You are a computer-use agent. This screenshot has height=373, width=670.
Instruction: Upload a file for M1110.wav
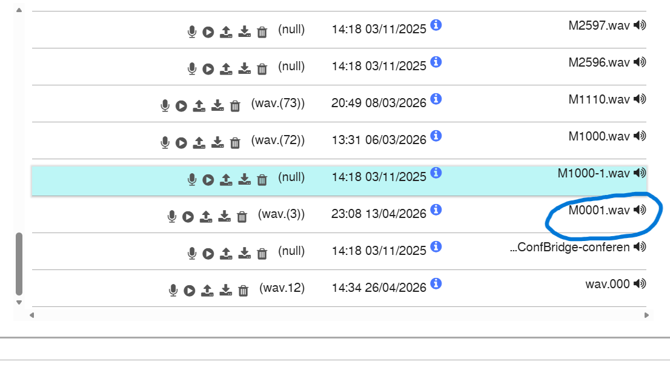point(199,105)
